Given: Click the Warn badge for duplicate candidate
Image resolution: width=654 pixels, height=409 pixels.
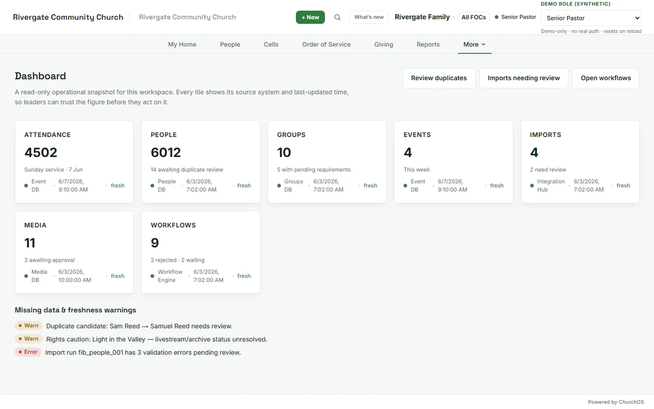Looking at the screenshot, I should (x=29, y=326).
